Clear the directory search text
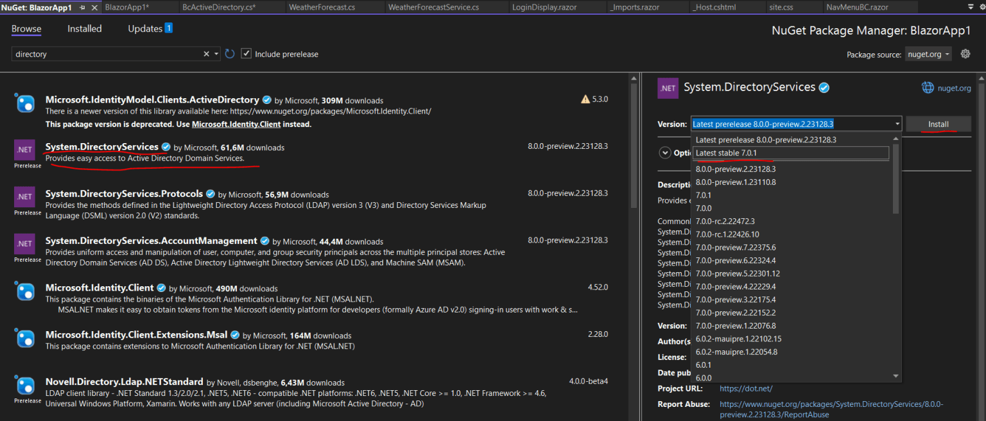The height and width of the screenshot is (421, 986). click(205, 54)
